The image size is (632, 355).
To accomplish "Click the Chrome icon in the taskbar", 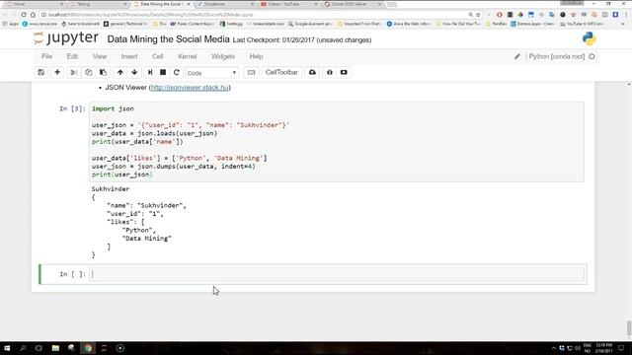I will (x=88, y=348).
